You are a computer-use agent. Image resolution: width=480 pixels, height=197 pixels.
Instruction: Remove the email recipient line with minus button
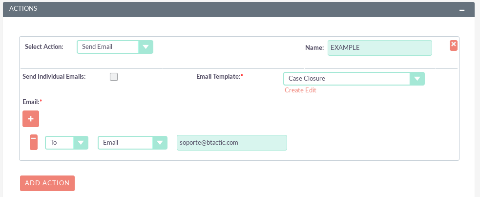33,142
